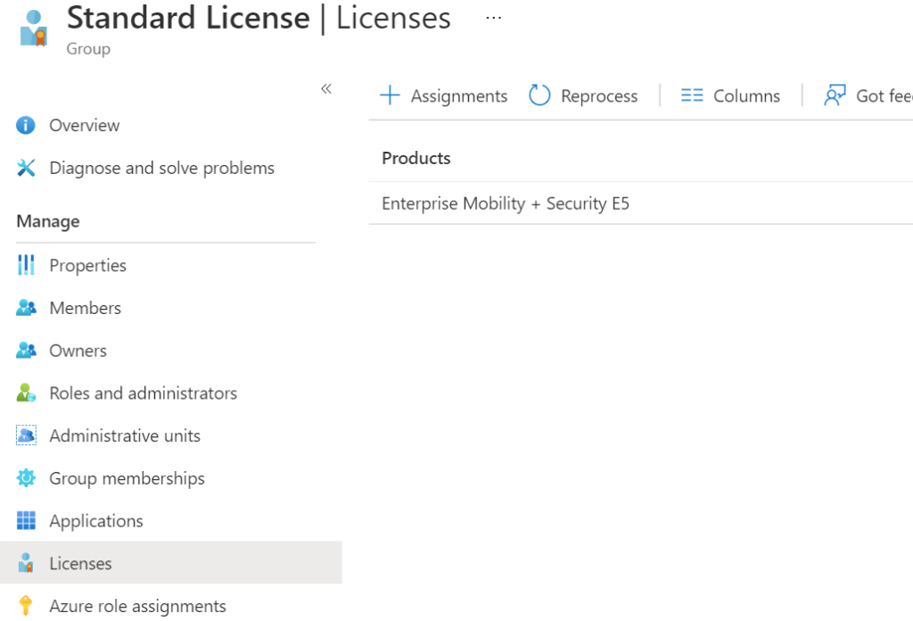Open the ellipsis more options menu
The image size is (913, 621).
click(493, 18)
